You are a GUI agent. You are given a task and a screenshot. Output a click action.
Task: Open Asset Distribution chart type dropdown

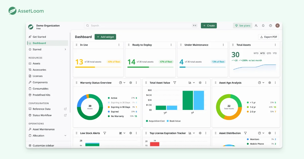coord(261,133)
